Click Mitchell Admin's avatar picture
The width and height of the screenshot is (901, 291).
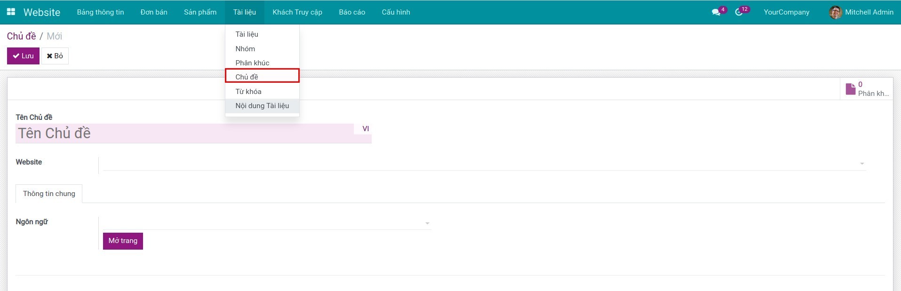(x=835, y=12)
